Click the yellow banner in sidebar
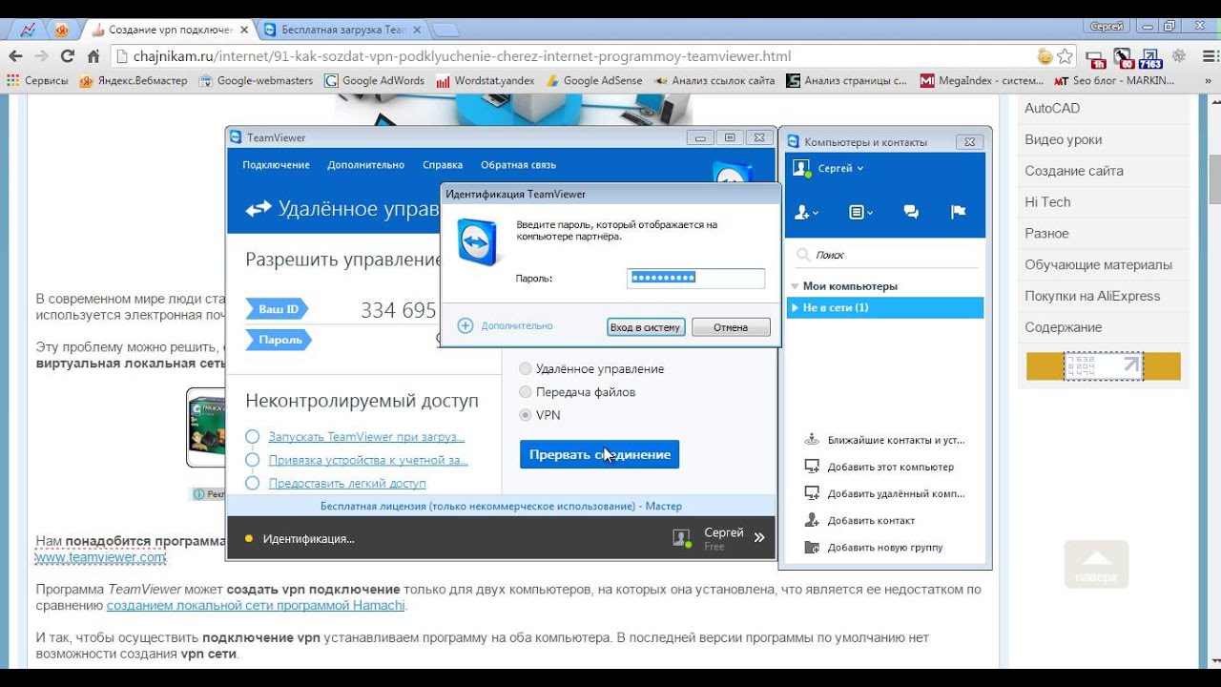 click(1104, 366)
